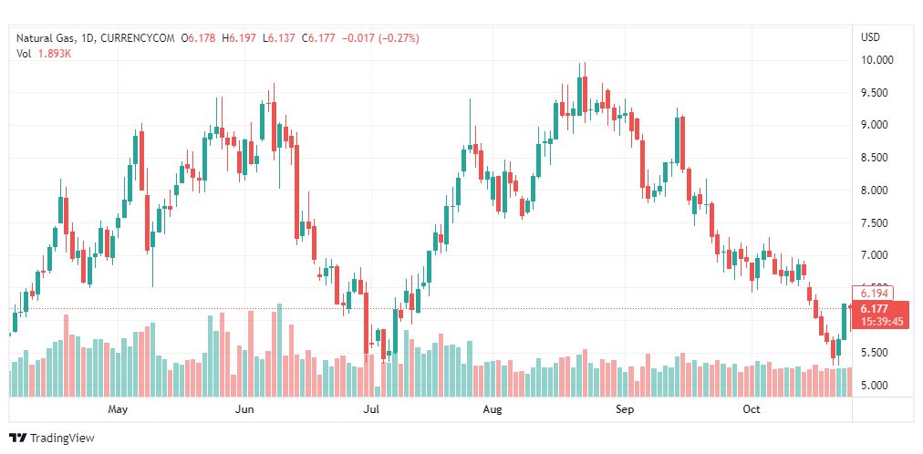Click the 1D interval text in header
The height and width of the screenshot is (454, 923).
pos(87,38)
